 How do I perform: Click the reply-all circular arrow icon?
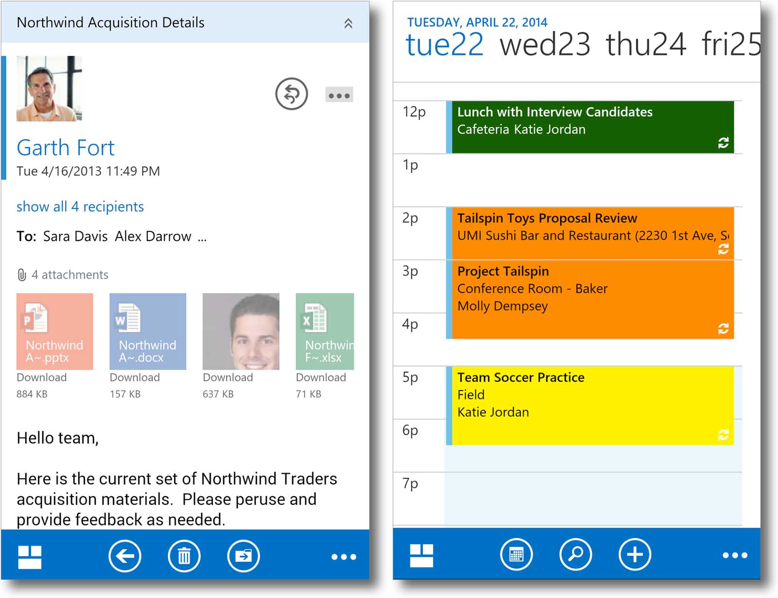tap(291, 94)
